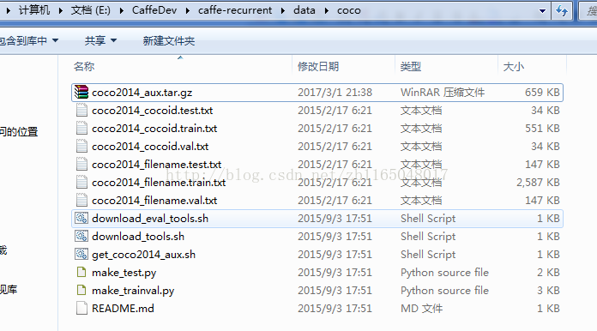The width and height of the screenshot is (597, 331).
Task: Expand the breadcrumb arrow after caffe-recurrent
Action: [283, 10]
